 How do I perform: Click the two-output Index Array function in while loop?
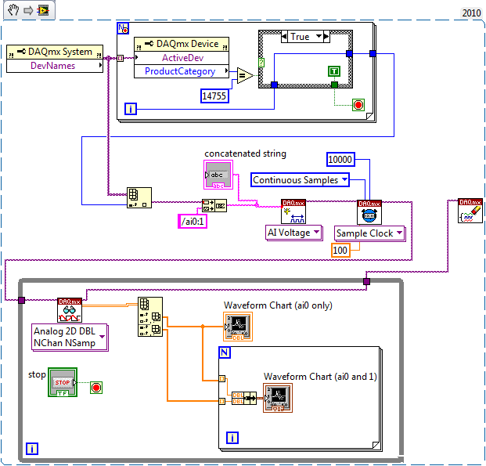(150, 316)
